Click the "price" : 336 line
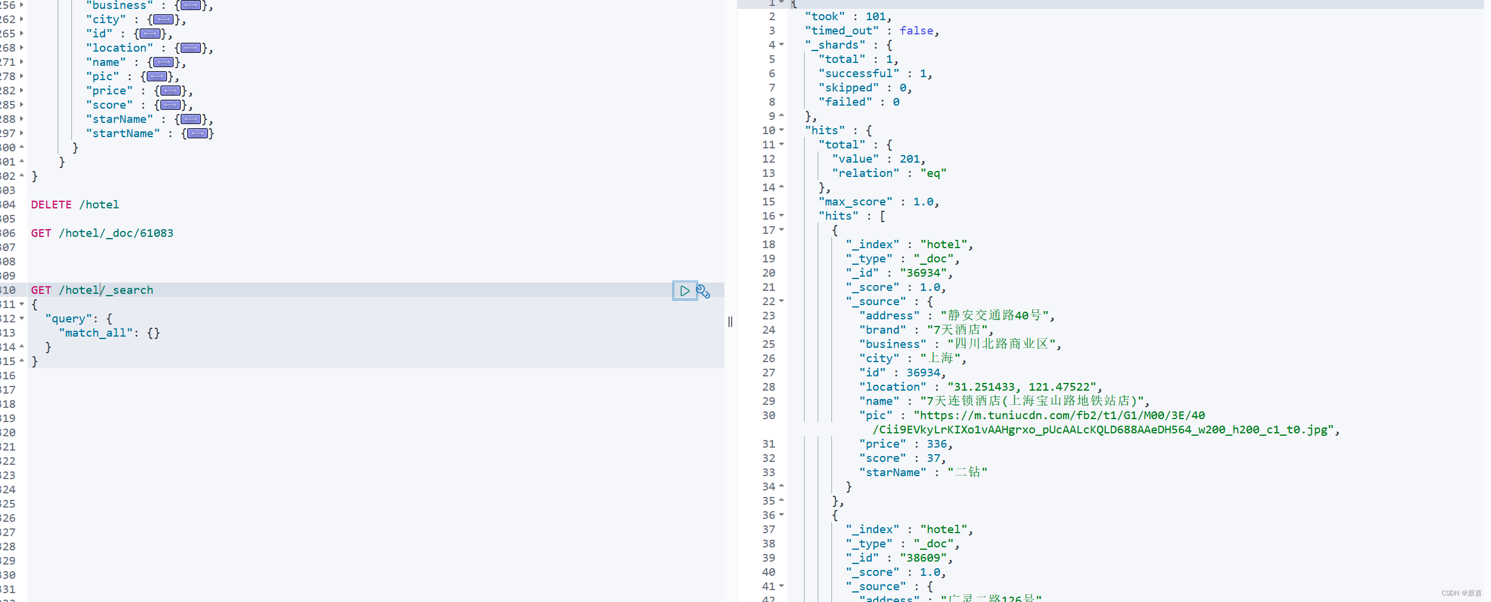This screenshot has height=602, width=1491. click(906, 444)
